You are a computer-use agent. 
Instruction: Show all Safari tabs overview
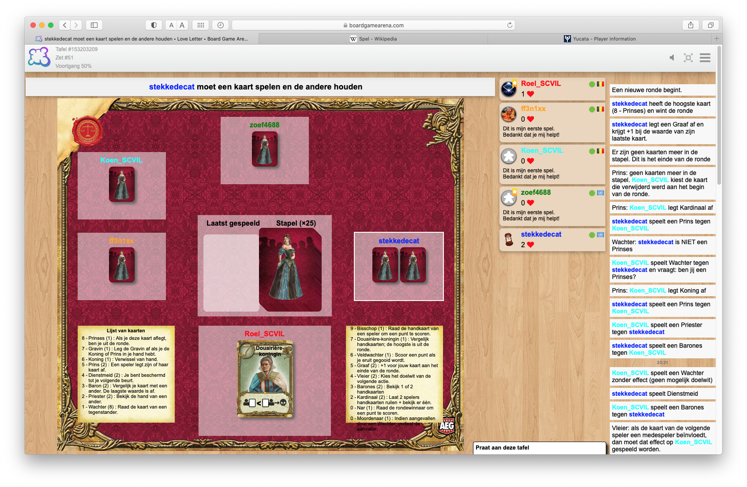point(710,25)
